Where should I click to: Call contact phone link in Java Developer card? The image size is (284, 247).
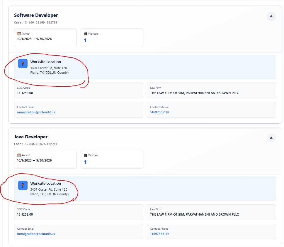click(x=159, y=234)
